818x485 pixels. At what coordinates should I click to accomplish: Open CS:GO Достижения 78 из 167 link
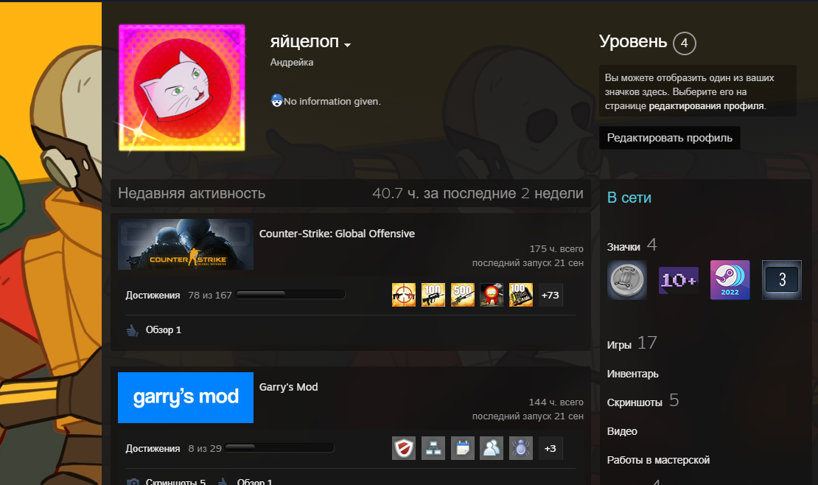[x=178, y=295]
